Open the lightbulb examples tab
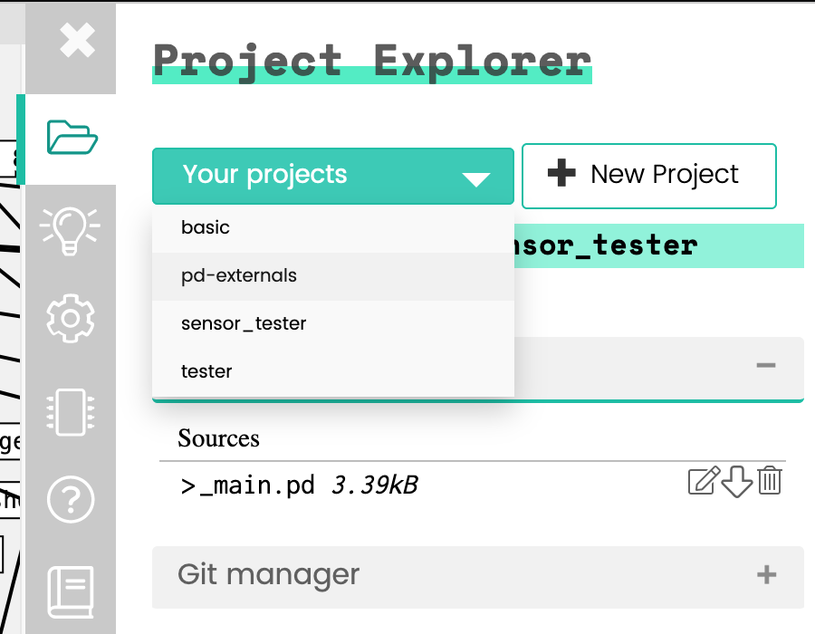The image size is (815, 634). point(70,231)
